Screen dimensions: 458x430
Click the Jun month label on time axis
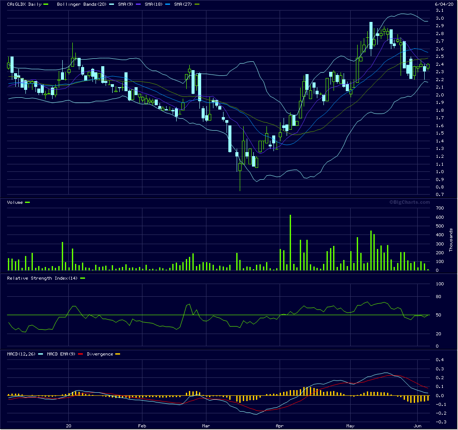pos(417,426)
